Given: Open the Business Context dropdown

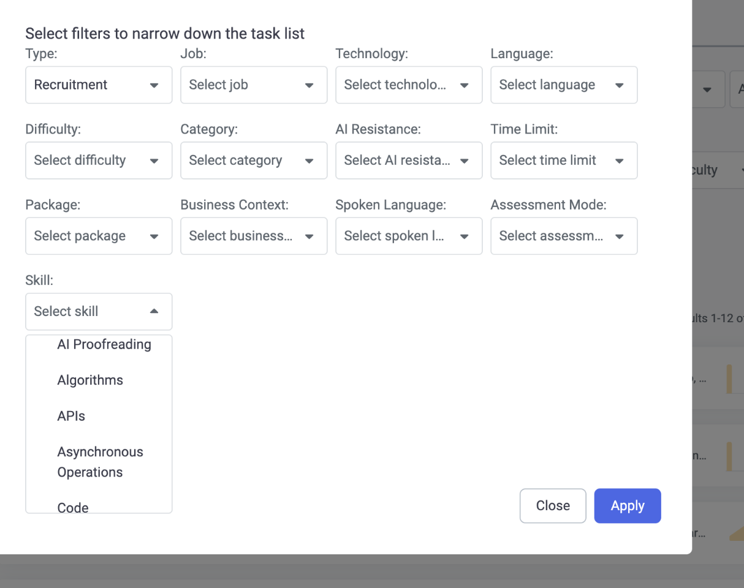Looking at the screenshot, I should [x=253, y=236].
